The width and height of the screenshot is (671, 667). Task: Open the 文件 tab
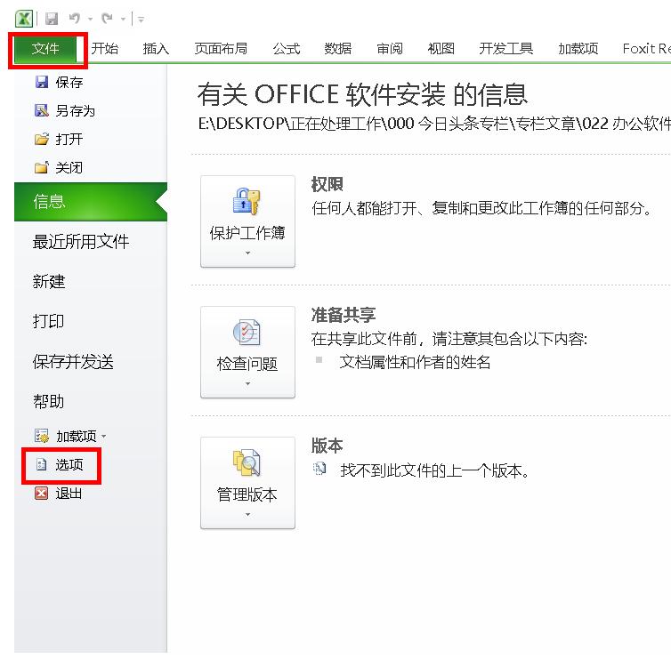point(45,49)
